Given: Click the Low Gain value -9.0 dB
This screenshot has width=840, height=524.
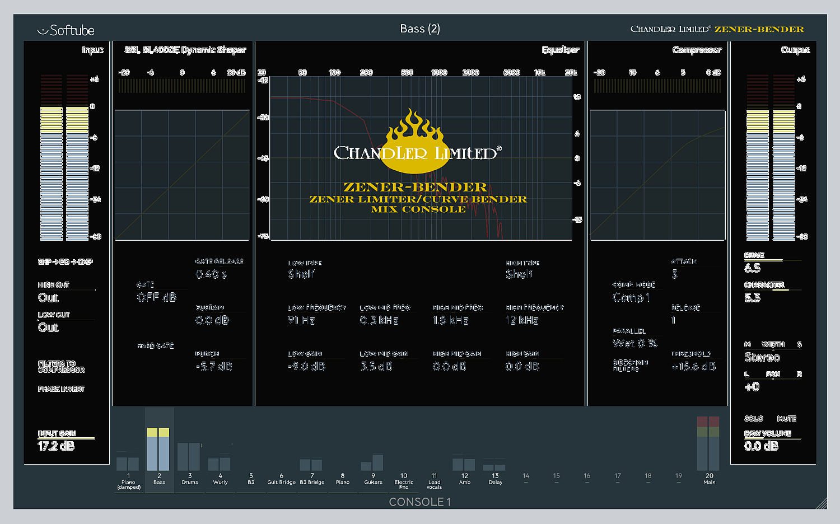Looking at the screenshot, I should pos(306,367).
